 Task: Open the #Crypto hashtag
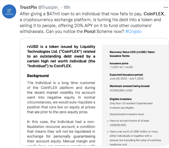click(133, 31)
